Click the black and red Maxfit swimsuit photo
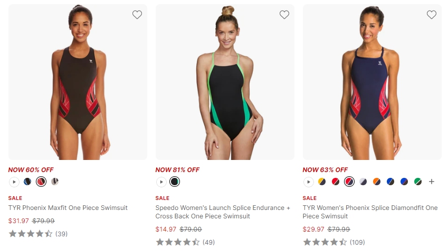The height and width of the screenshot is (251, 448). click(78, 82)
